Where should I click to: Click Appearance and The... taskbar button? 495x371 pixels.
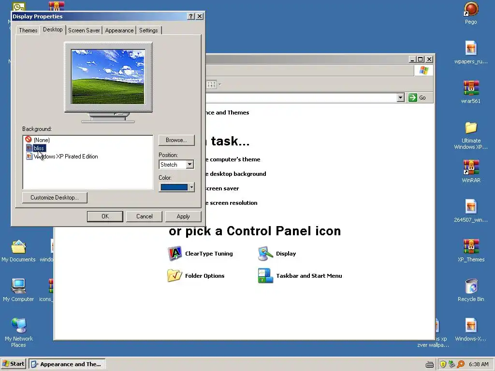67,364
